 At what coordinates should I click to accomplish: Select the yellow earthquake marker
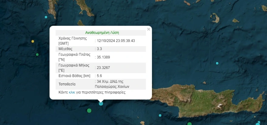point(33,41)
